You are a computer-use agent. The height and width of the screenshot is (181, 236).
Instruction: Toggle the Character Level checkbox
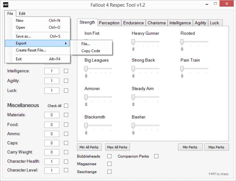click(x=66, y=170)
